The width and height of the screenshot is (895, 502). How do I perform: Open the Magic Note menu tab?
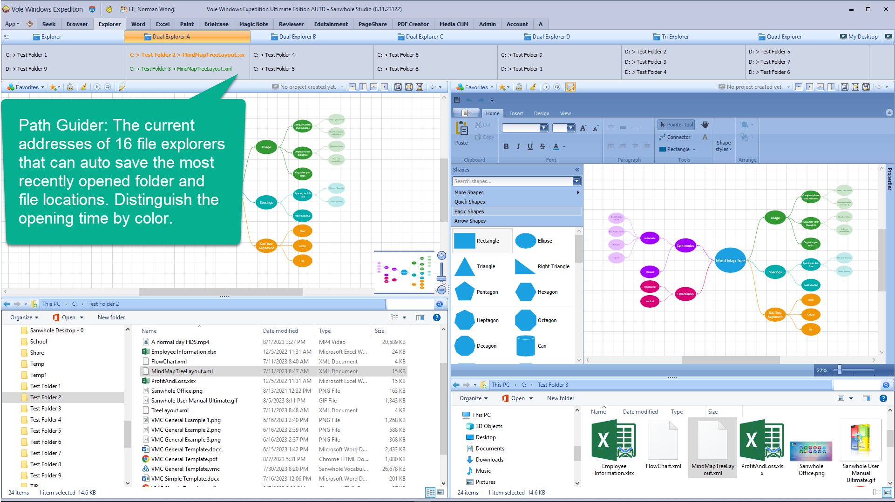click(253, 24)
